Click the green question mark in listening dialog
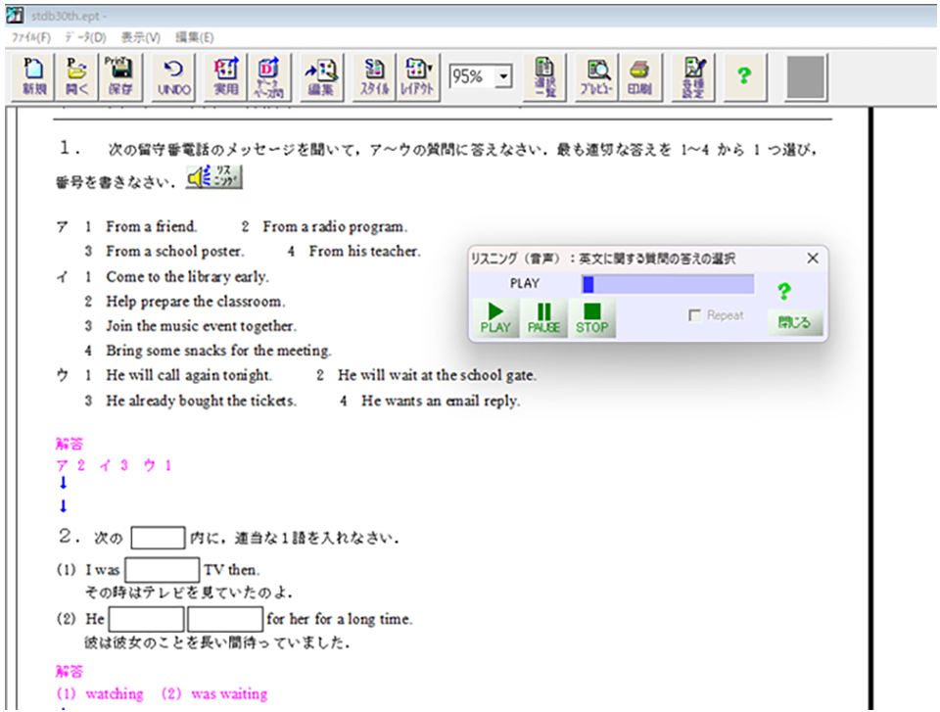This screenshot has height=712, width=940. [x=783, y=292]
